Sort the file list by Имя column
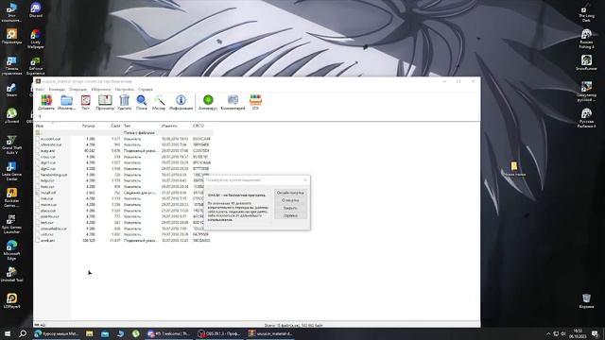 coord(53,126)
